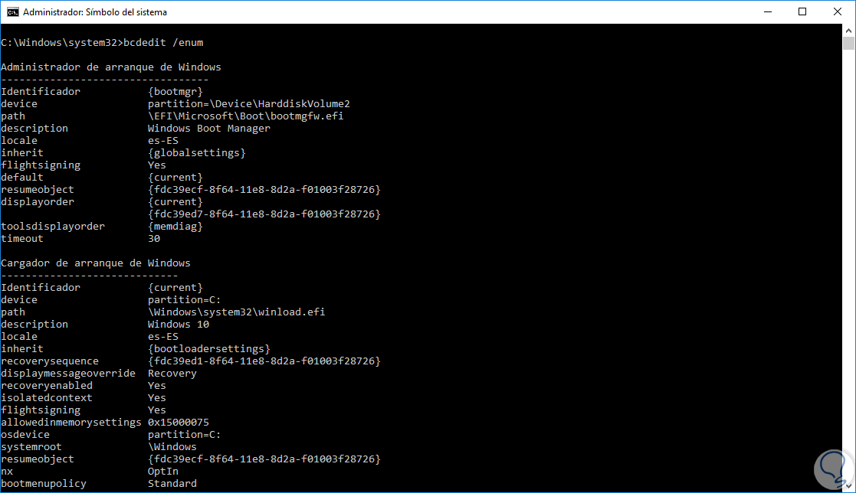The image size is (856, 493).
Task: Click the scrollbar up arrow
Action: 848,30
